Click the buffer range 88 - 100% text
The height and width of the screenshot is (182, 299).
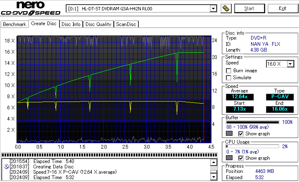pos(247,127)
